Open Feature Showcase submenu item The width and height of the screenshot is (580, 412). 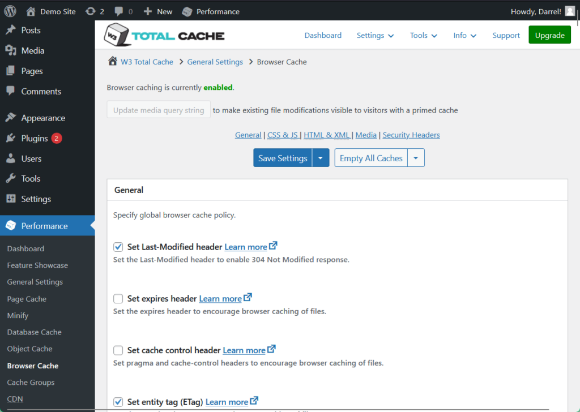point(37,265)
